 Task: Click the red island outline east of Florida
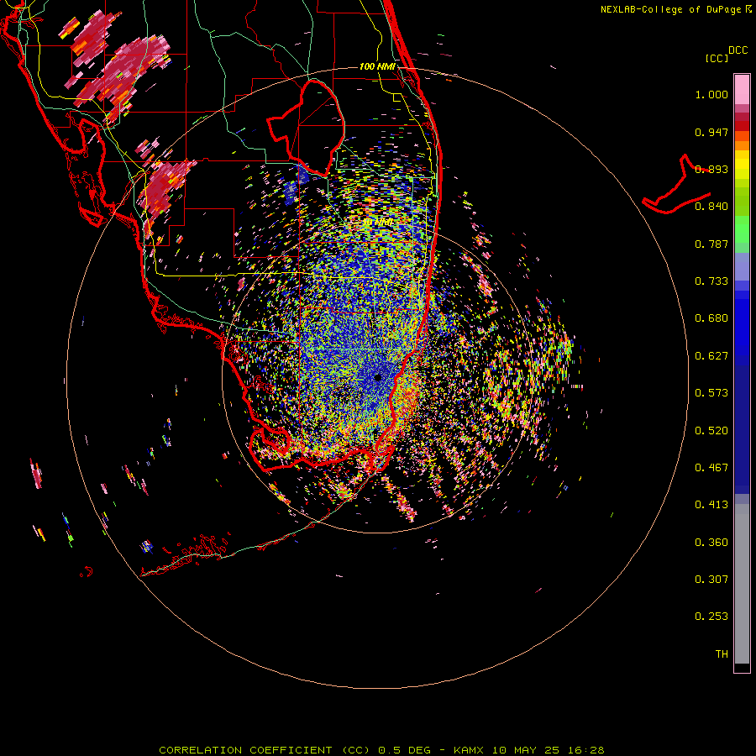click(x=675, y=186)
